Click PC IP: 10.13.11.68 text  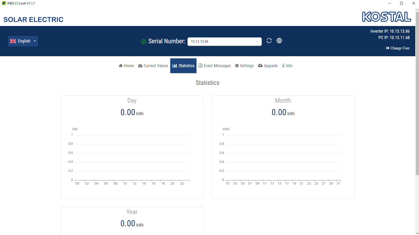pyautogui.click(x=394, y=38)
